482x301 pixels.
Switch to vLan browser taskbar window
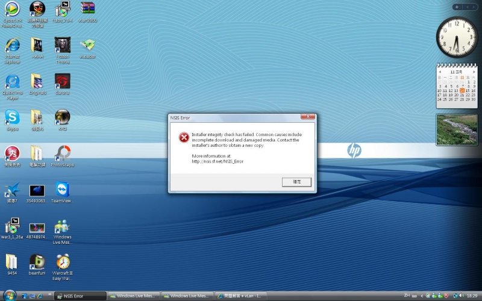240,296
